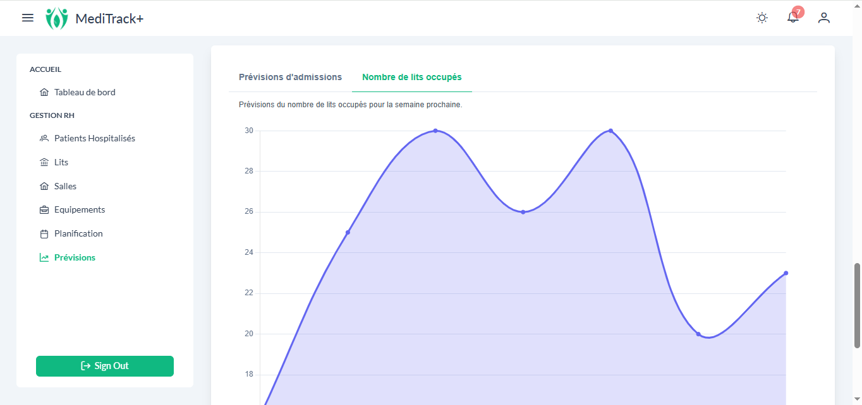Select Nombre de lits occupés tab
862x405 pixels.
point(412,77)
